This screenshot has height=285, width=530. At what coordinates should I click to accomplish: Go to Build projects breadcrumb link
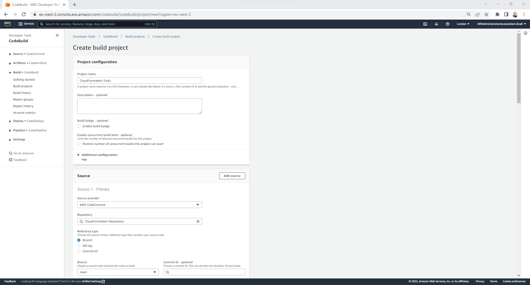point(135,36)
